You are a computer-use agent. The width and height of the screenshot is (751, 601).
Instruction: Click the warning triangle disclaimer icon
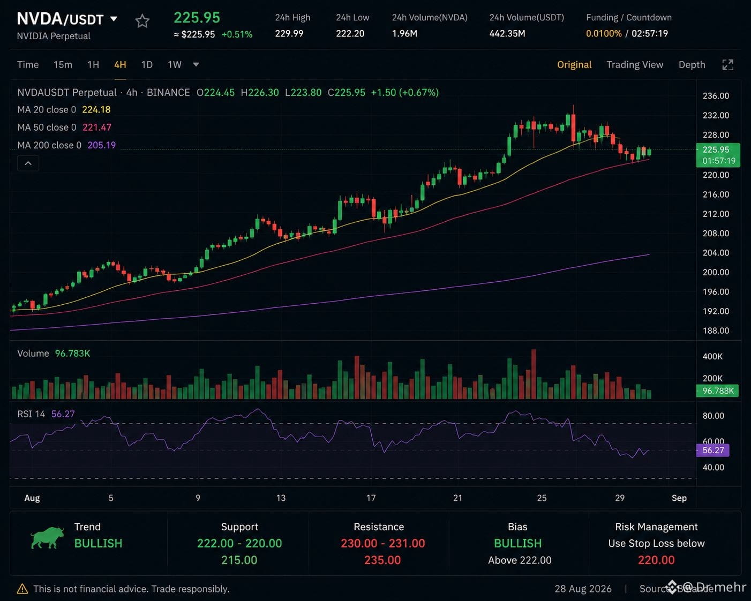tap(22, 589)
